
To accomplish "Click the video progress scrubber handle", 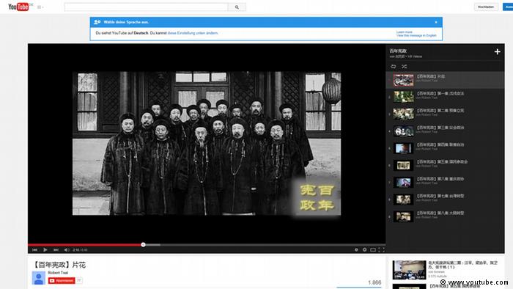I will click(143, 244).
